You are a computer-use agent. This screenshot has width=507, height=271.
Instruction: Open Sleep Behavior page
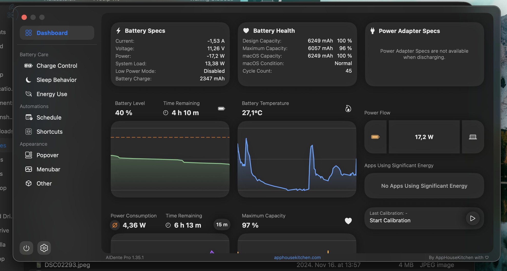56,80
